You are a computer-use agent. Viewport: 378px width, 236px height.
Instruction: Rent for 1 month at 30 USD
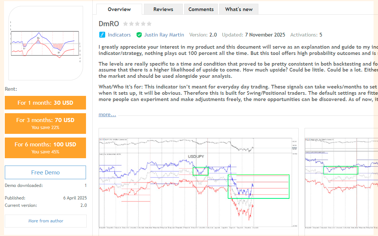45,103
